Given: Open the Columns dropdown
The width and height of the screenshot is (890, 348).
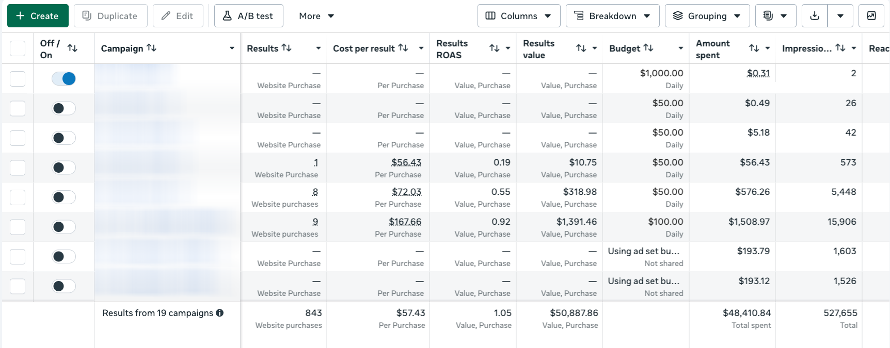Looking at the screenshot, I should click(519, 16).
